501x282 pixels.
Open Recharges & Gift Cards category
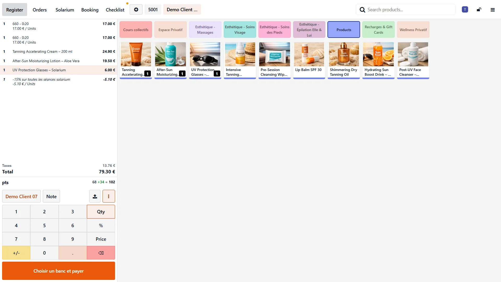coord(378,30)
